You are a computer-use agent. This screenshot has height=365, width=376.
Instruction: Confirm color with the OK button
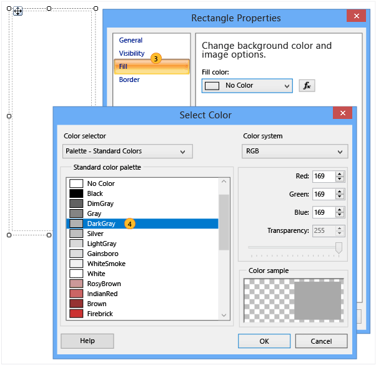(264, 341)
